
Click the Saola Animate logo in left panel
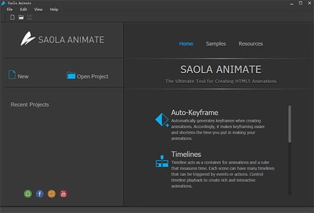point(62,40)
